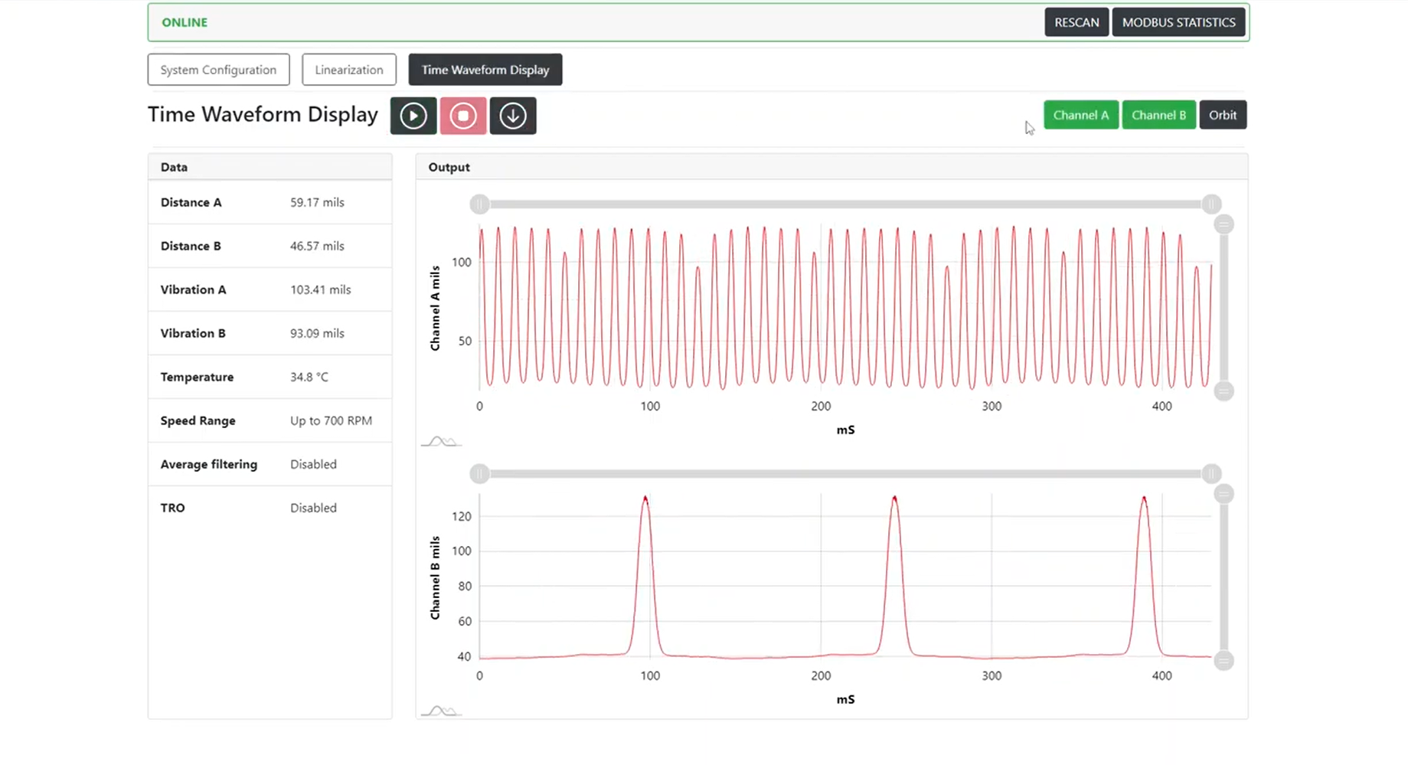
Task: Toggle the Orbit plot
Action: pyautogui.click(x=1223, y=115)
